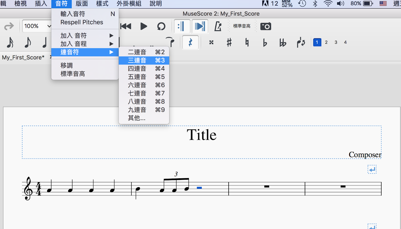Collapse the 連音符 submenu entry

(85, 52)
